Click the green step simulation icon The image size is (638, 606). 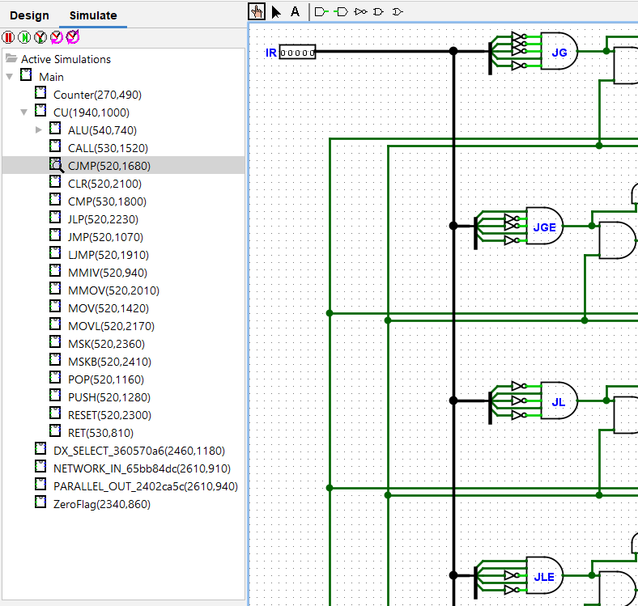[24, 37]
